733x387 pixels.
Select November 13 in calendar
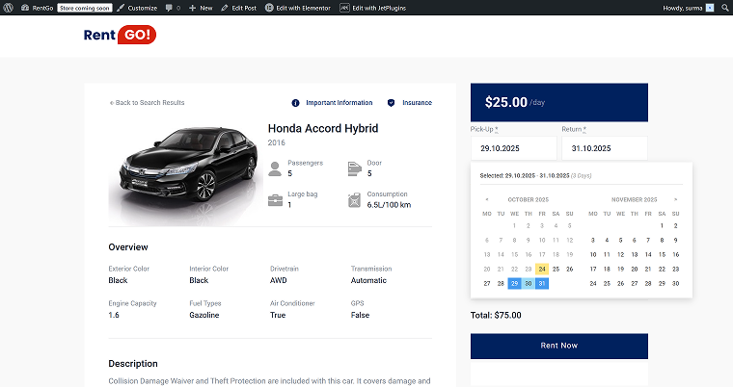point(635,254)
